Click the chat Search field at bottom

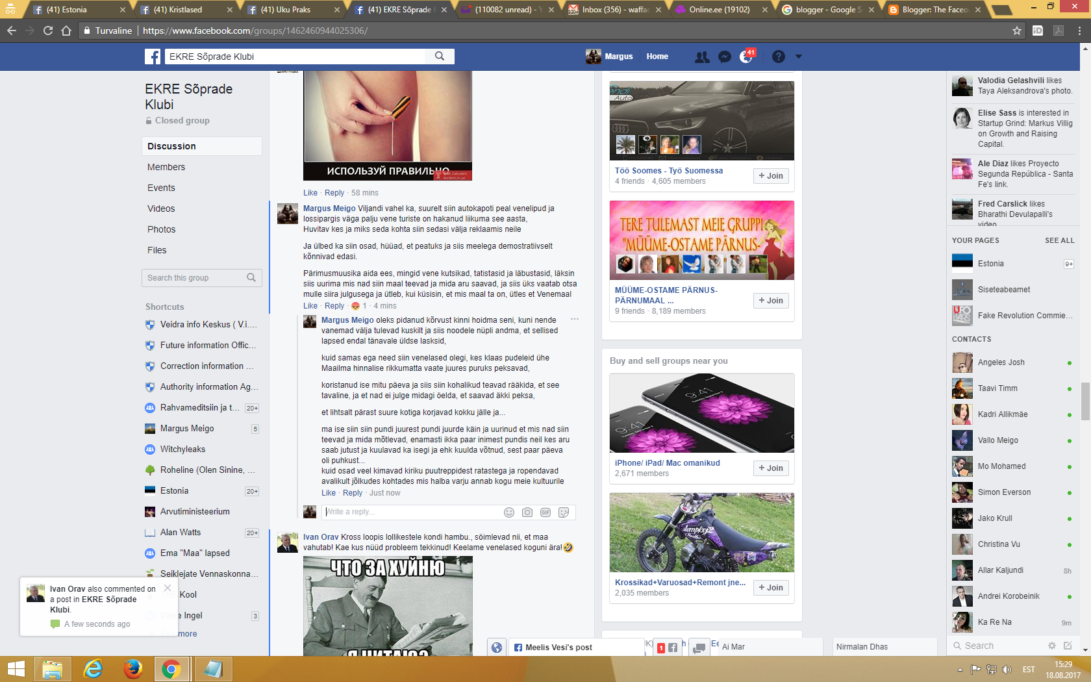[x=997, y=646]
